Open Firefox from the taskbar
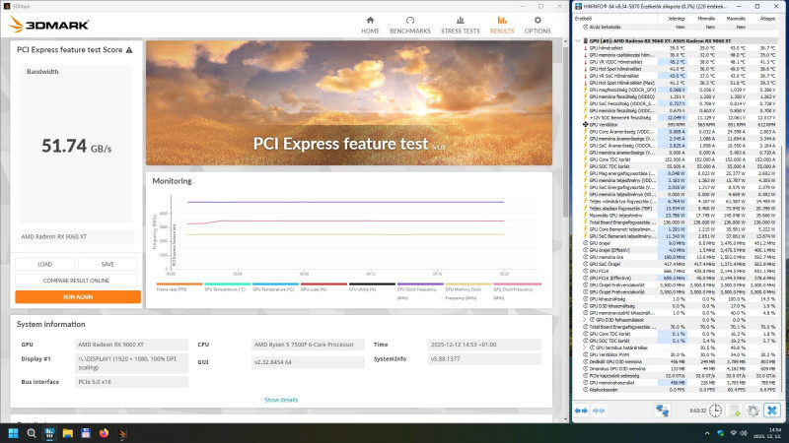789x443 pixels. click(104, 433)
